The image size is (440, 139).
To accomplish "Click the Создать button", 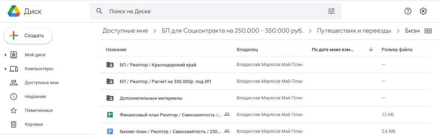I will 28,35.
